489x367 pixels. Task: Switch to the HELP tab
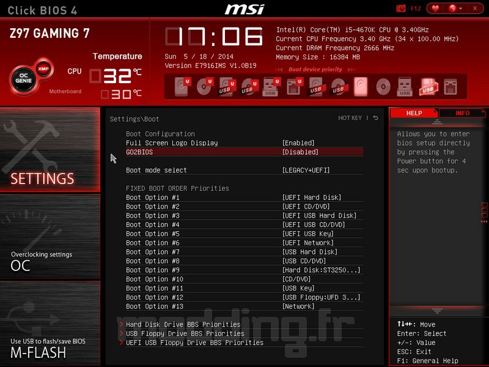point(414,113)
